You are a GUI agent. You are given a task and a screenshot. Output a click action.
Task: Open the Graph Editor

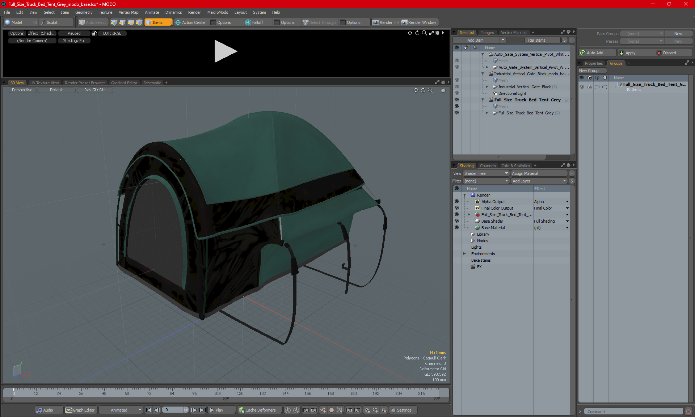tap(80, 410)
